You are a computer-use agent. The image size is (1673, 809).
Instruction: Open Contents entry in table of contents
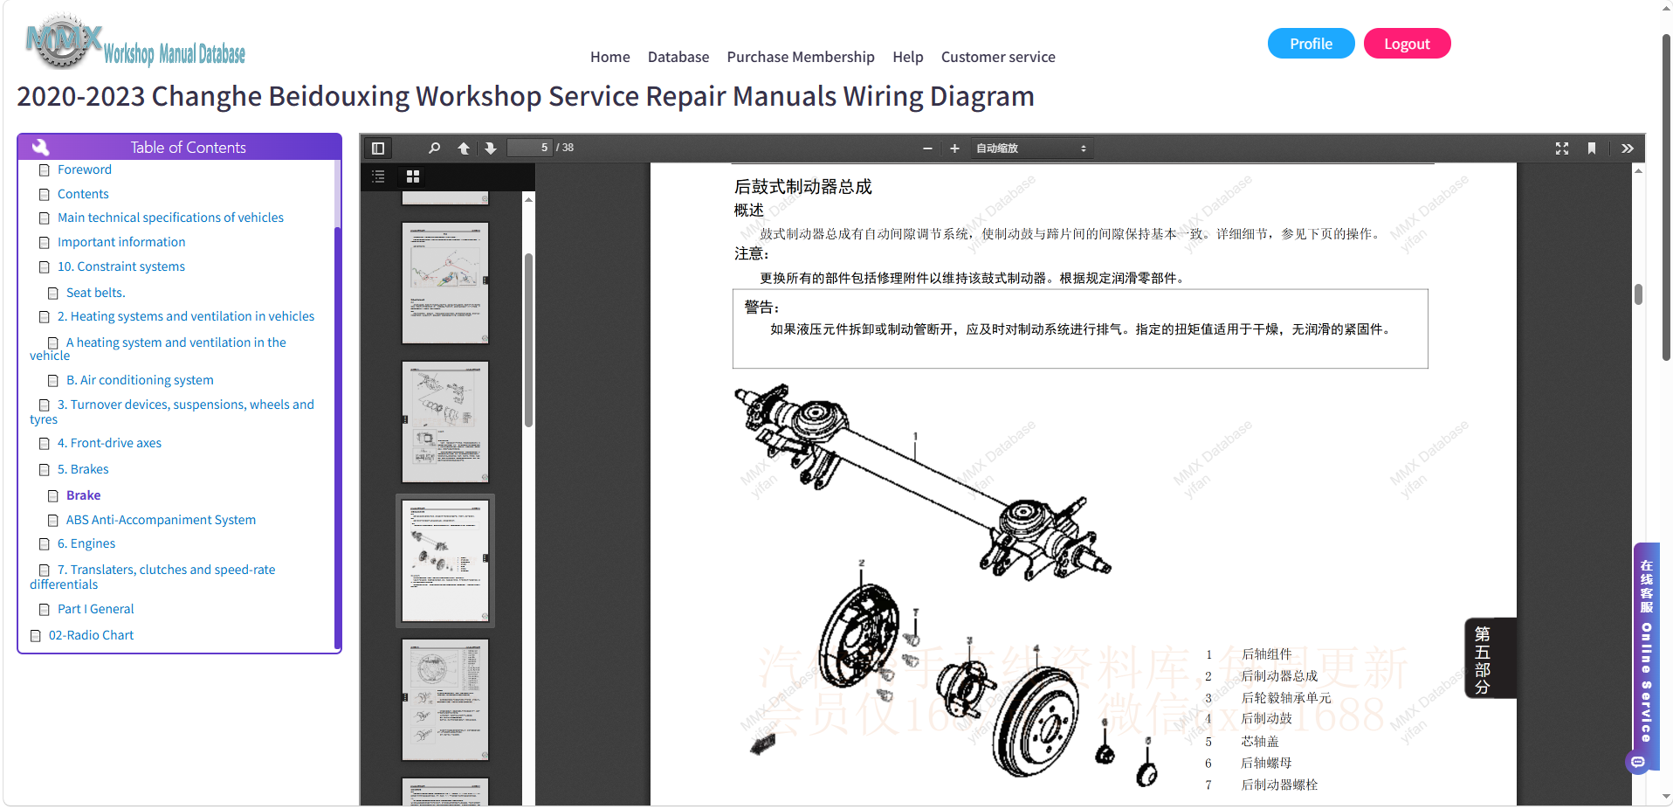coord(83,194)
